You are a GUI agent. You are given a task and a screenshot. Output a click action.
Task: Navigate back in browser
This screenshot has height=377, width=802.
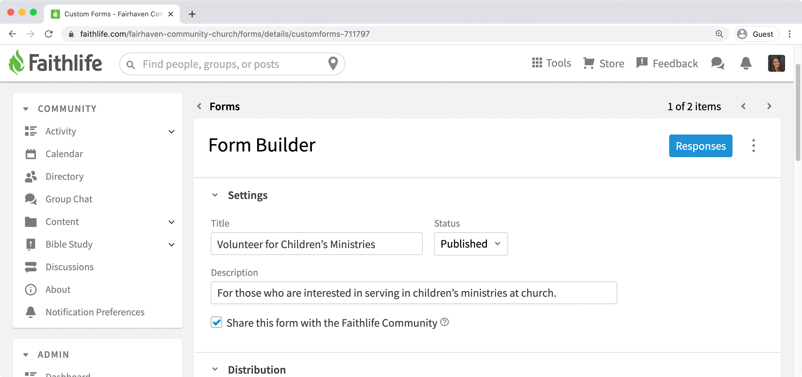[x=12, y=34]
